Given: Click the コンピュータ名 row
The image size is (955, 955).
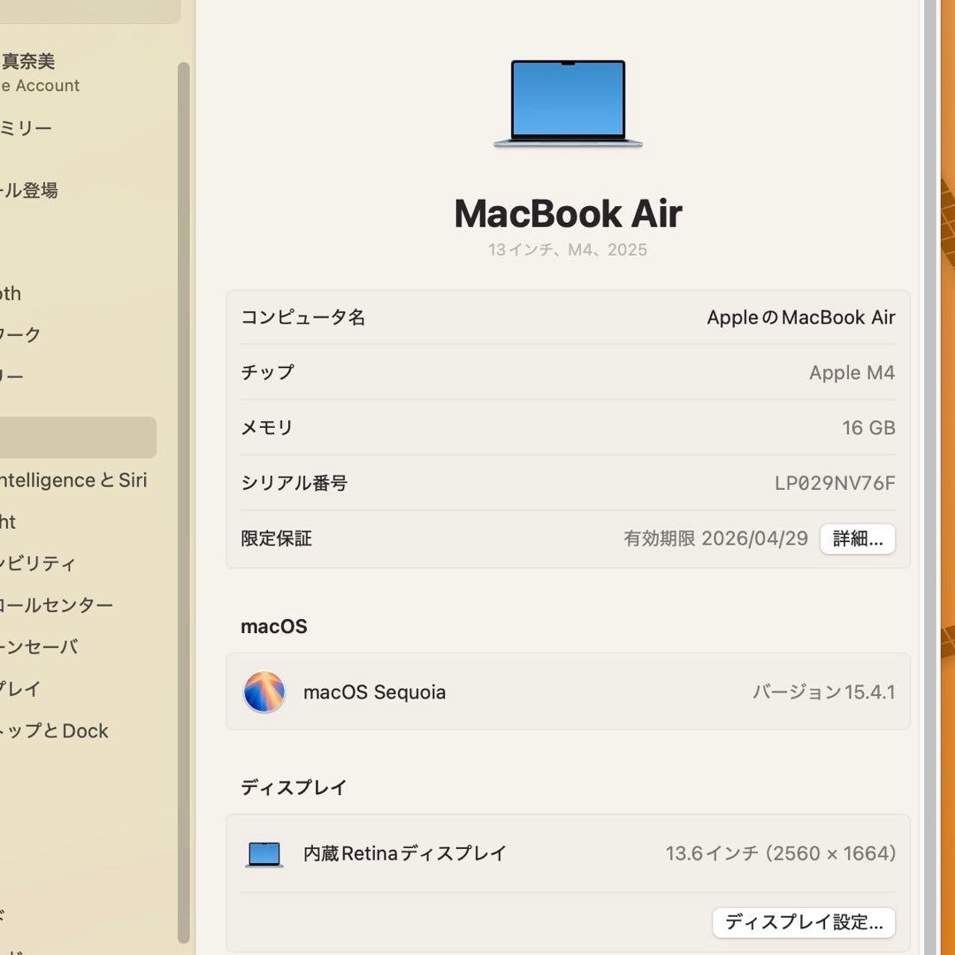Looking at the screenshot, I should [568, 317].
